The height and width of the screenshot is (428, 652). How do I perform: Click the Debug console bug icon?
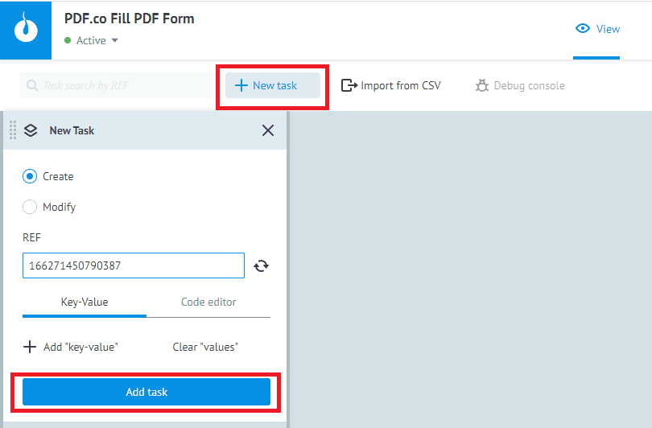click(482, 85)
